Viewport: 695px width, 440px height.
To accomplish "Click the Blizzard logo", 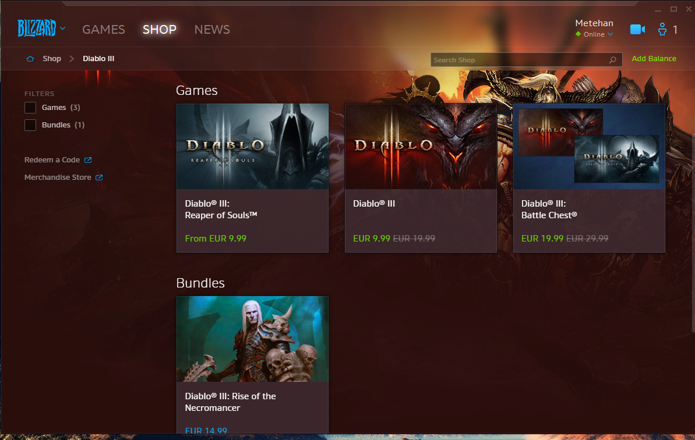I will [x=36, y=29].
